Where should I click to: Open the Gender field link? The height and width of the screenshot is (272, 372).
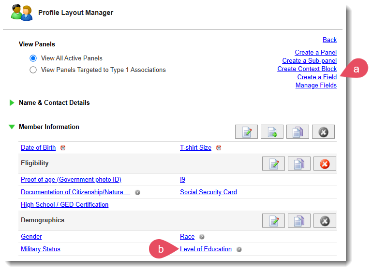(x=31, y=236)
